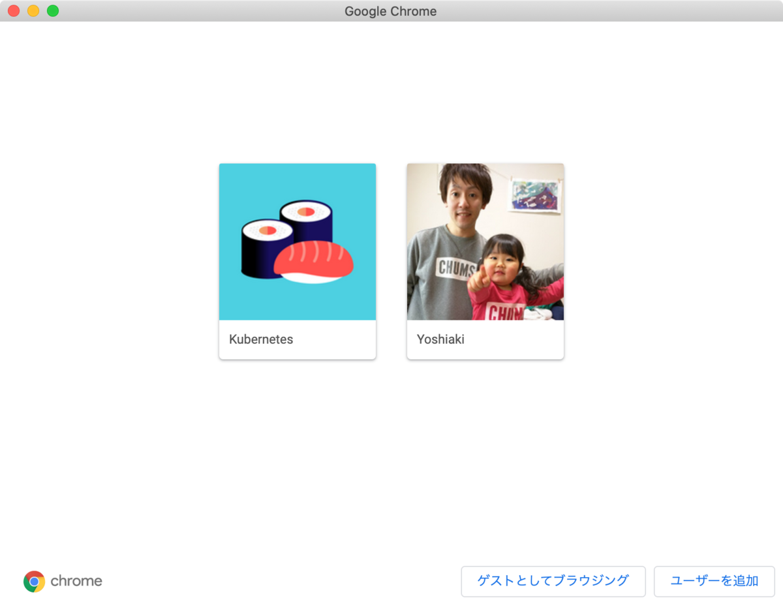Minimize the window with yellow button

(x=33, y=11)
